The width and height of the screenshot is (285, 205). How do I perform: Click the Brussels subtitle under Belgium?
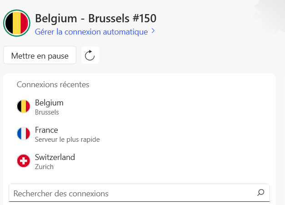[x=47, y=112]
